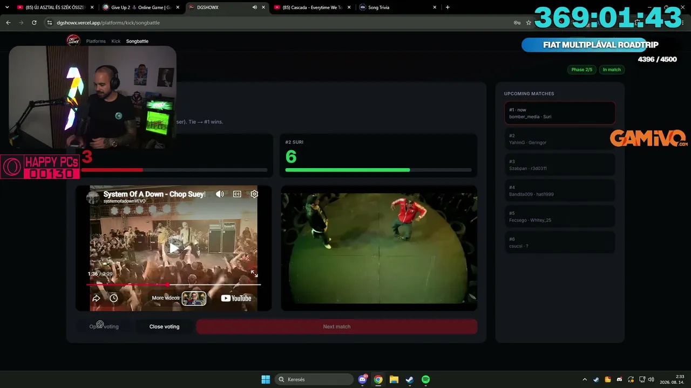Click the In match status badge
Image resolution: width=691 pixels, height=388 pixels.
coord(612,70)
